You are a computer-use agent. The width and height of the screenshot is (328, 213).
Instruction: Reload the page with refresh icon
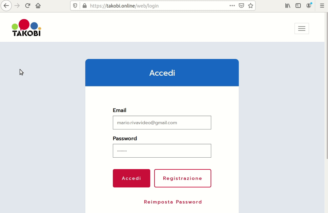click(28, 6)
